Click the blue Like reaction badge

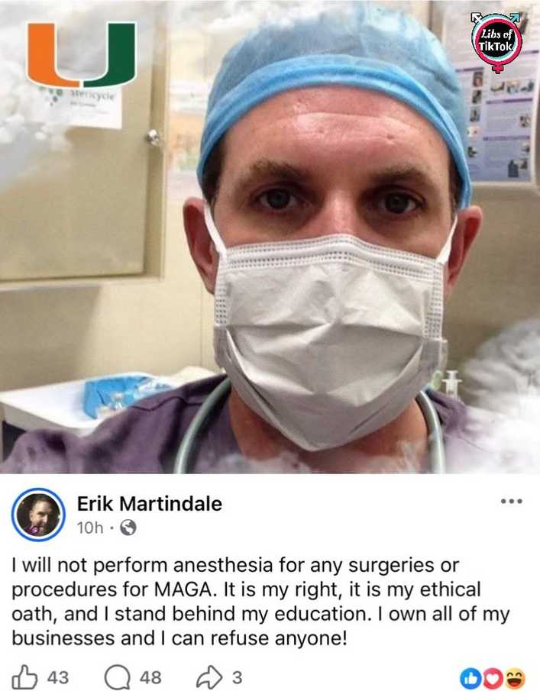point(468,678)
